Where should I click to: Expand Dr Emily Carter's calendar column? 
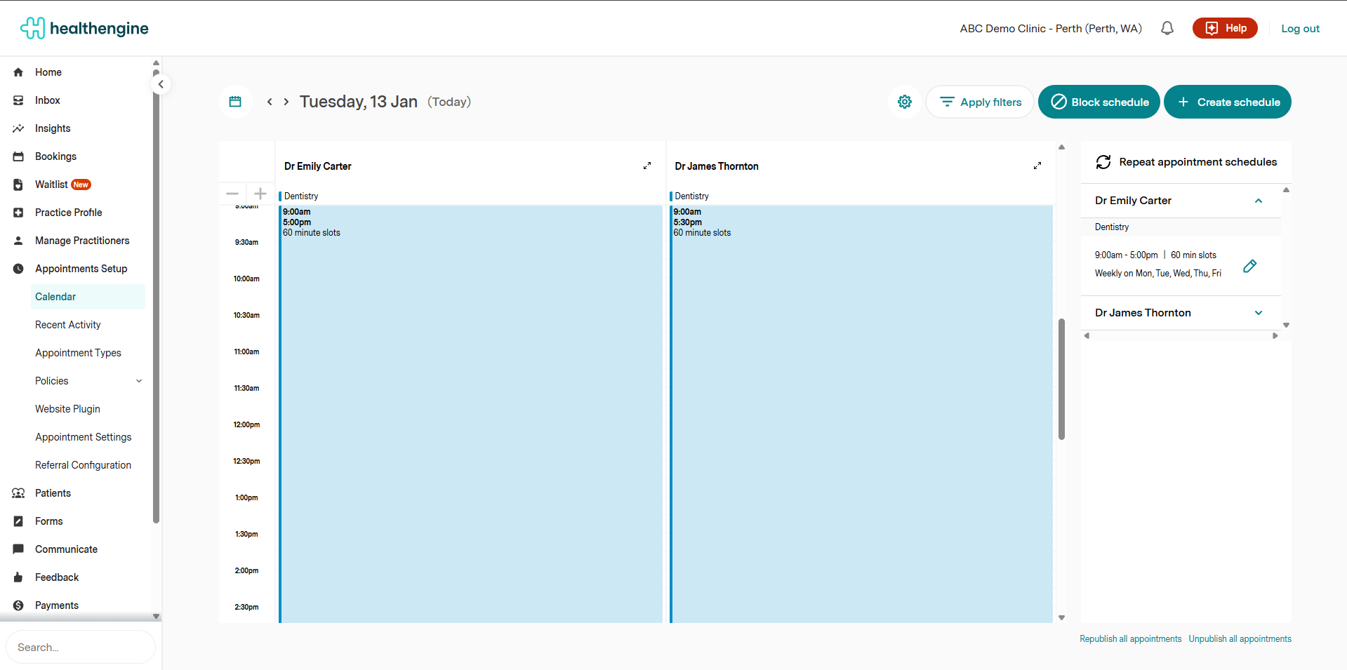click(x=647, y=166)
